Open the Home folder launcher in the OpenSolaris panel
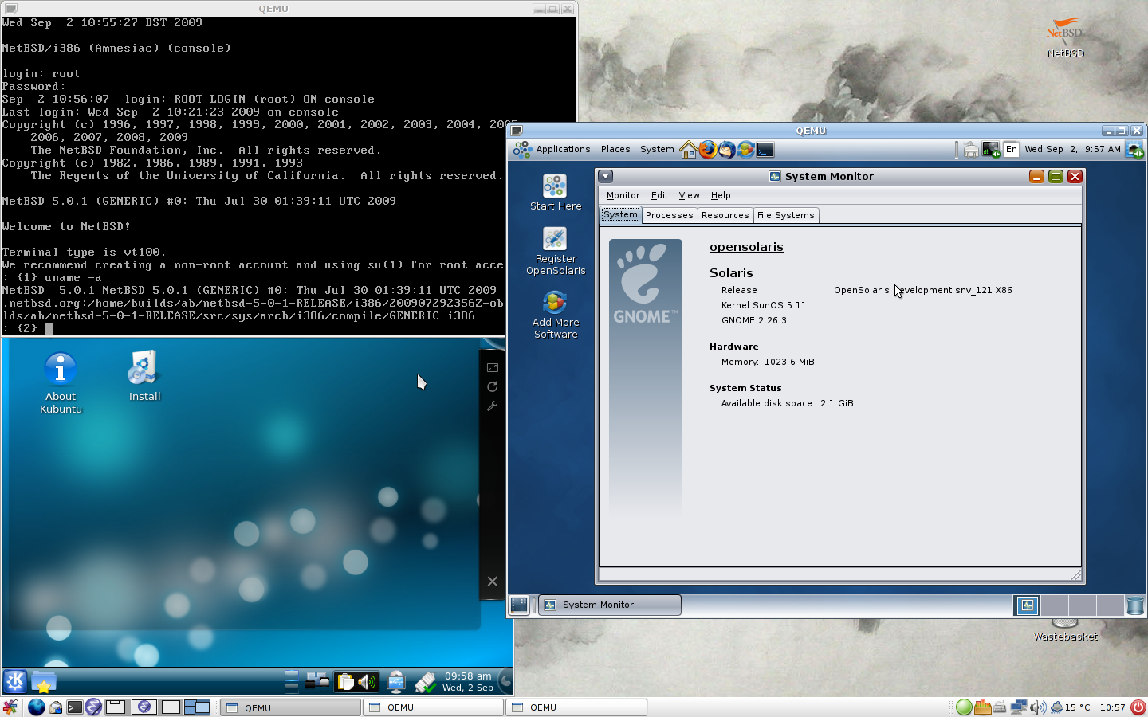 (x=688, y=149)
